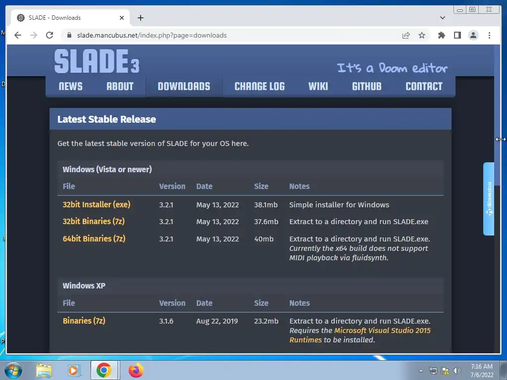The width and height of the screenshot is (507, 380).
Task: Click the Windows XP section heading
Action: point(84,285)
